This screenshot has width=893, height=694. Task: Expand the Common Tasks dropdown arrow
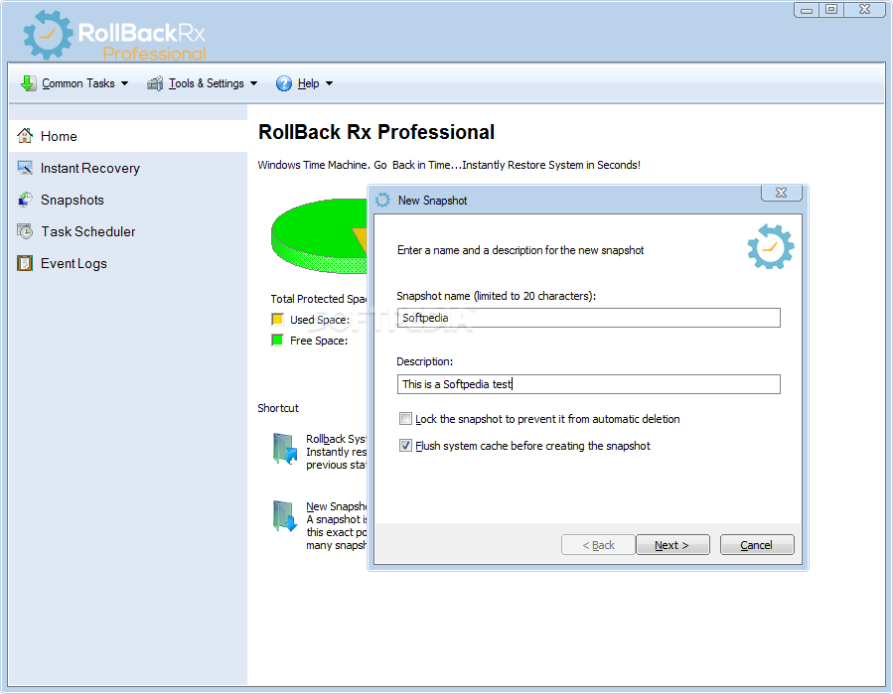(124, 83)
